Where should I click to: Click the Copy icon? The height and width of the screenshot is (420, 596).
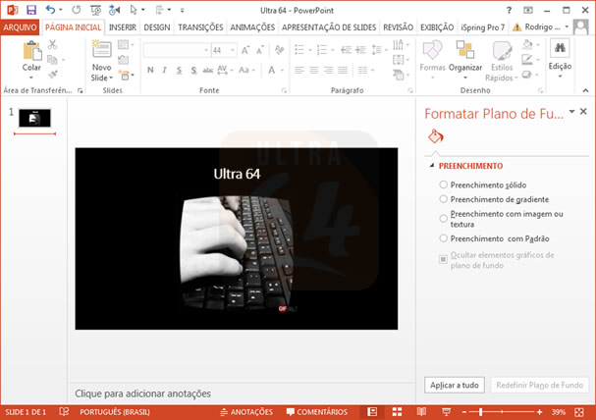52,60
